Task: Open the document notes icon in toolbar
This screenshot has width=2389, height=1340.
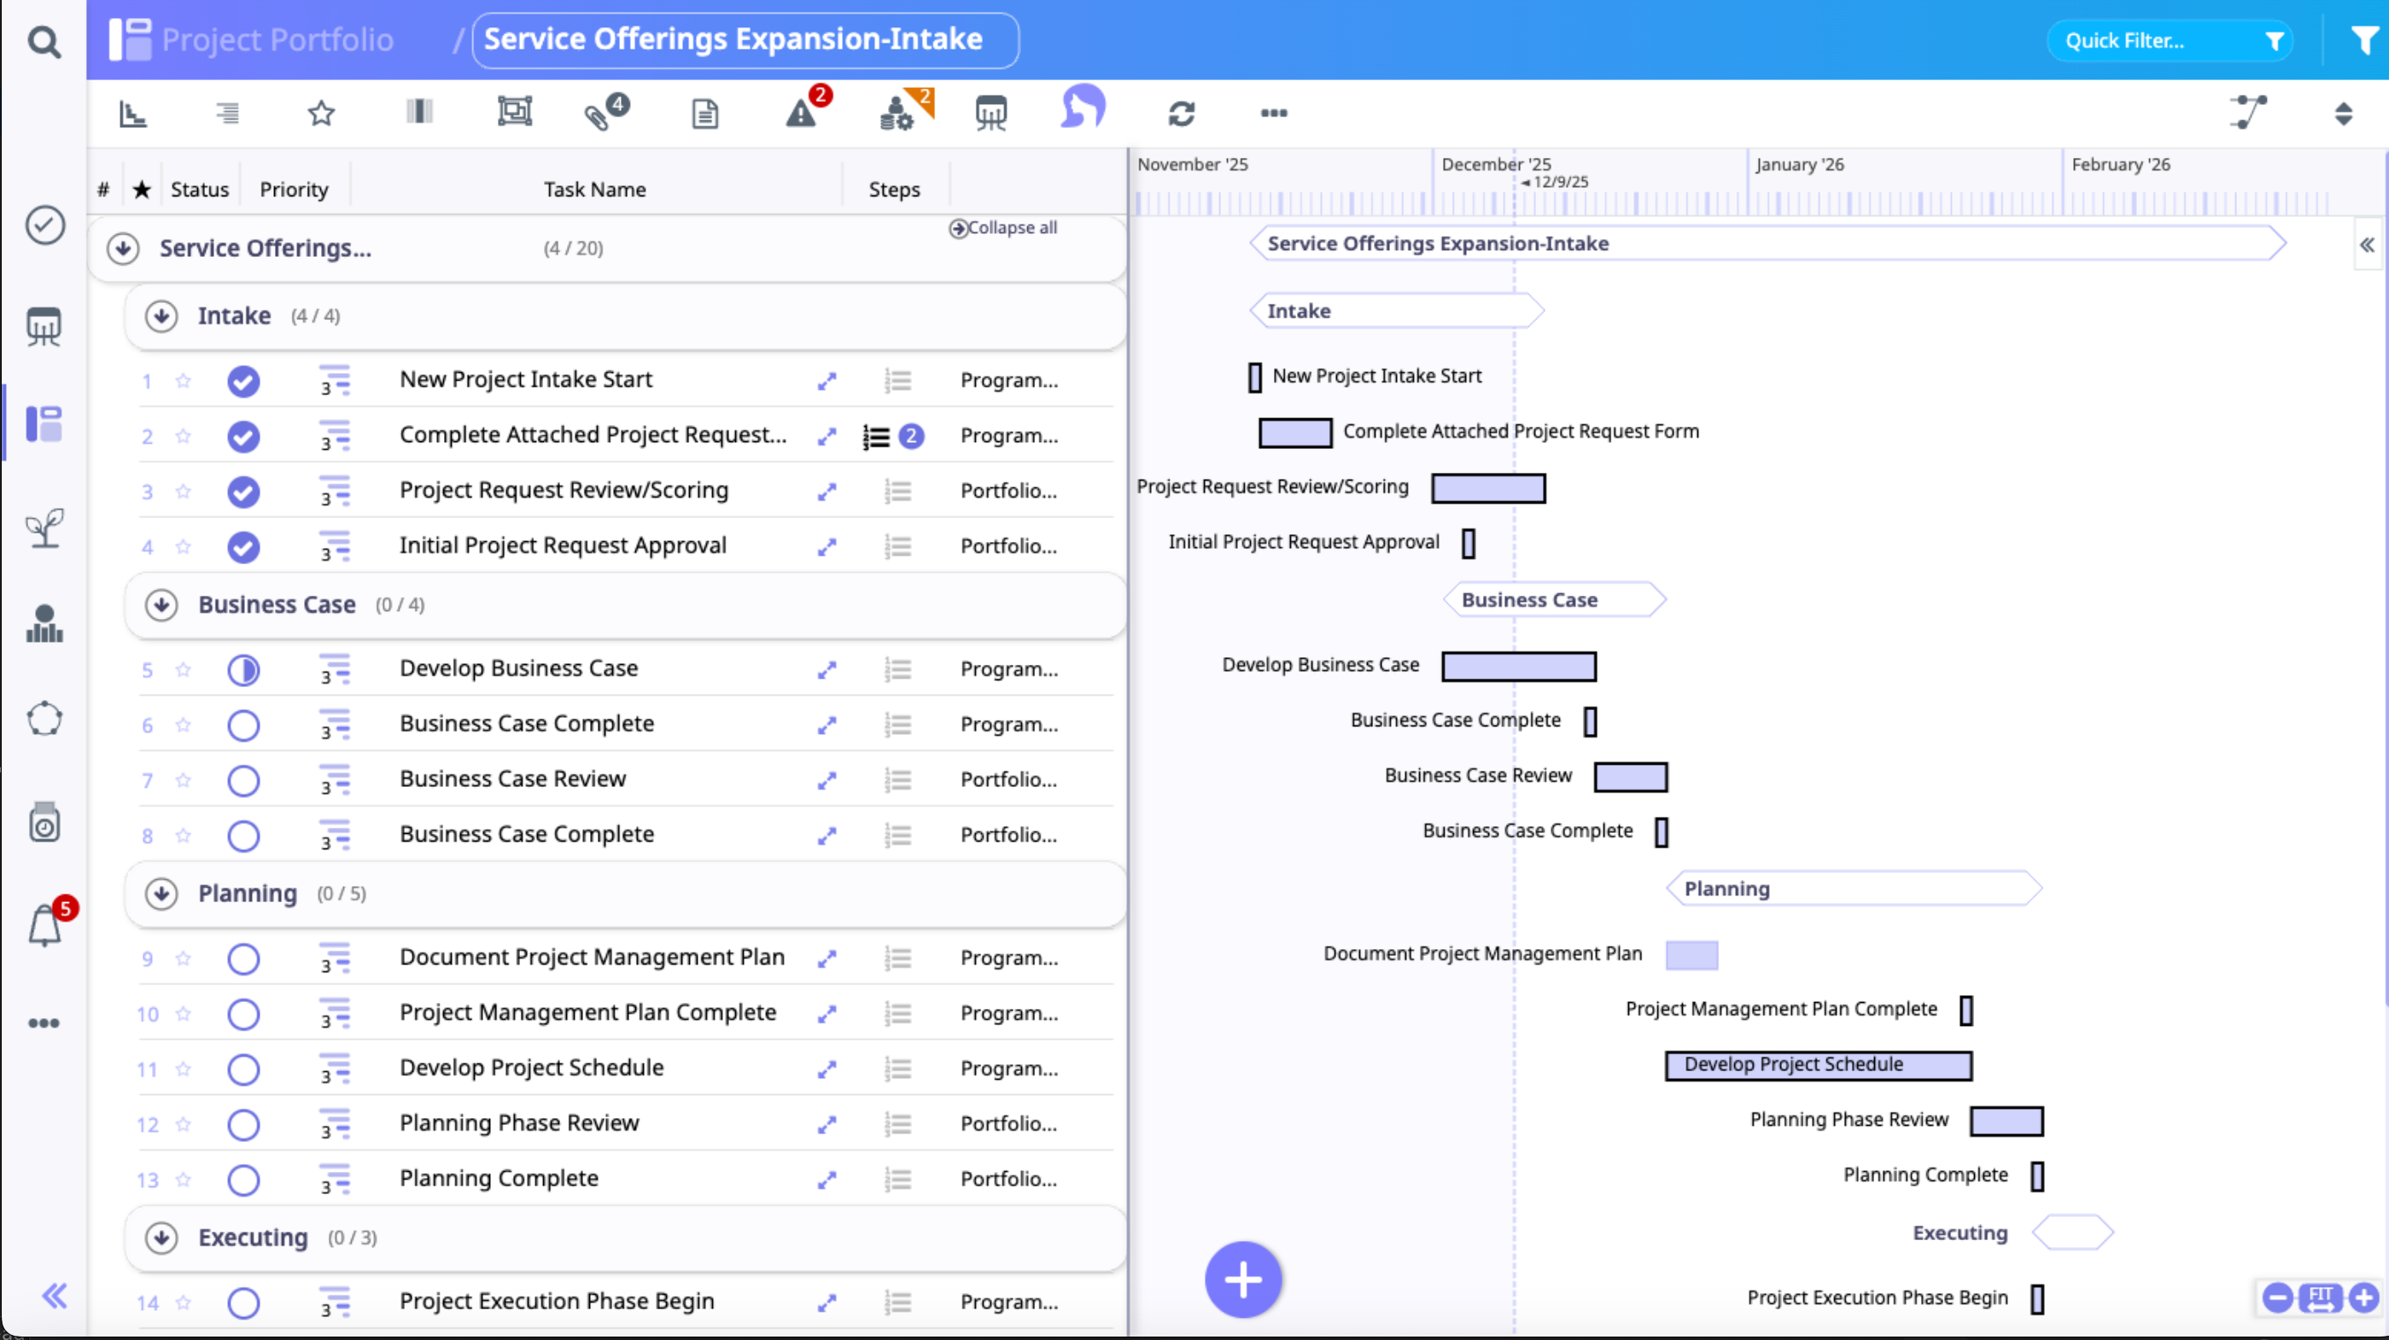Action: tap(704, 114)
